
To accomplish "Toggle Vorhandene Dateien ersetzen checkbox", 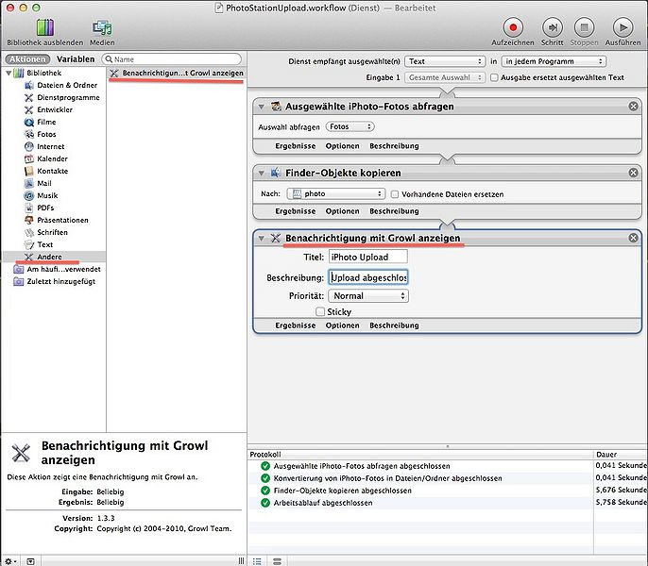I will (395, 194).
